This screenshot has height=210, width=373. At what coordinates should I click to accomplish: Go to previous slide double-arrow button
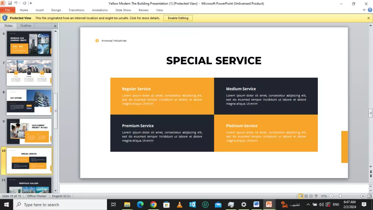click(x=371, y=172)
